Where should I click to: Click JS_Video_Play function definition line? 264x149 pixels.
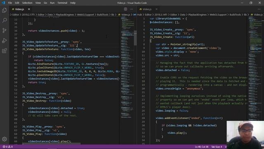pyautogui.click(x=45, y=134)
